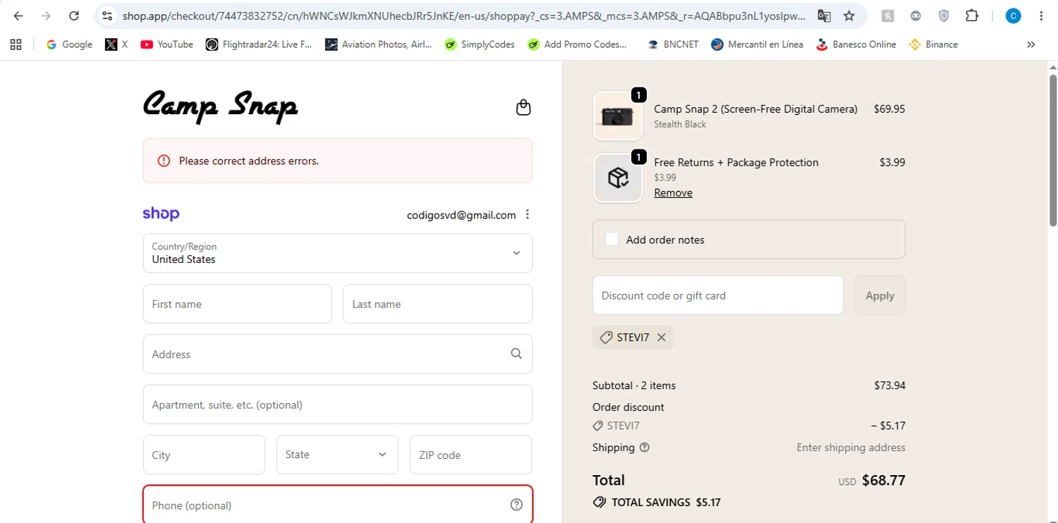Open Flightradar24 bookmark
1058x523 pixels.
258,44
